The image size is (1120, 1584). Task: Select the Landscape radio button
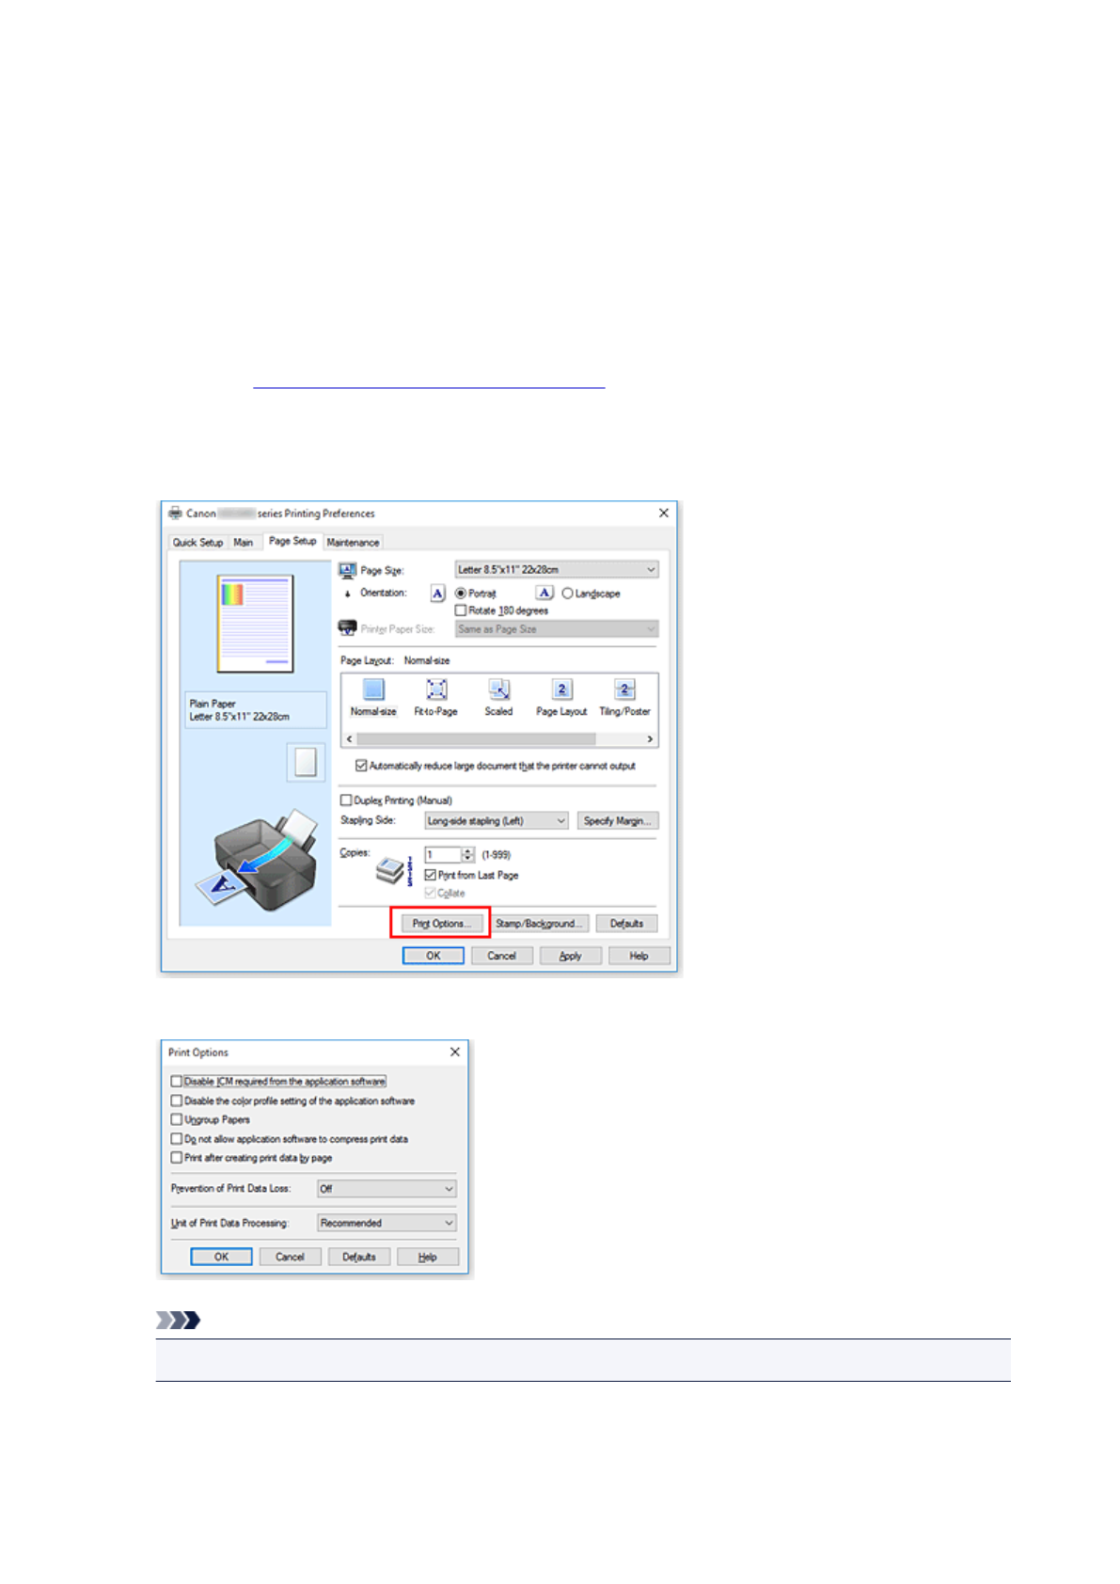567,594
